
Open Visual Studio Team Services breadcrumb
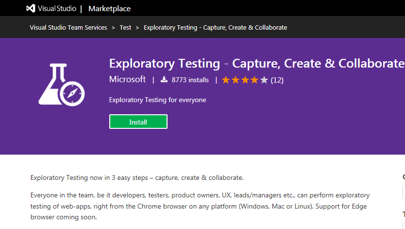[x=68, y=27]
